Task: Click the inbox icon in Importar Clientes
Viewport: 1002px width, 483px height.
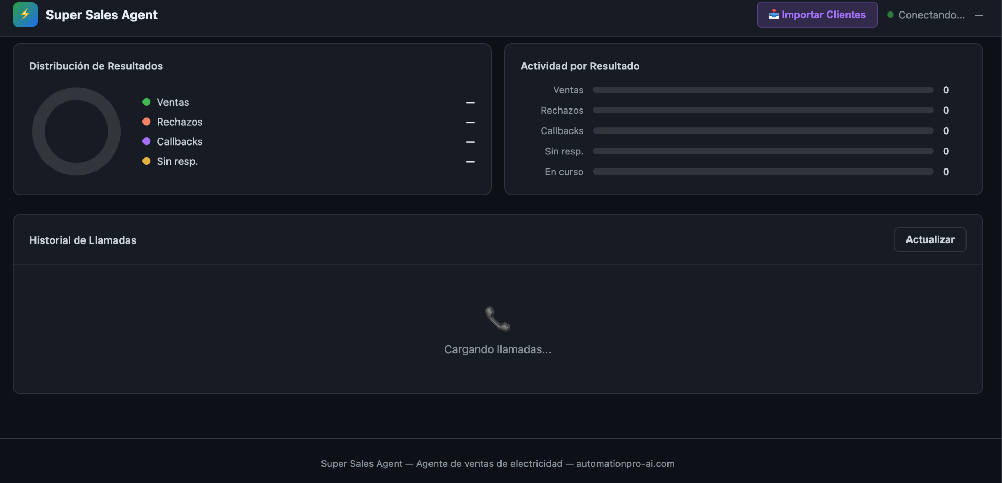Action: click(774, 15)
